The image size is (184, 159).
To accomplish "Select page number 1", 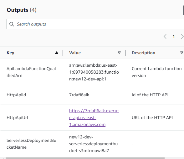I will coord(174,36).
